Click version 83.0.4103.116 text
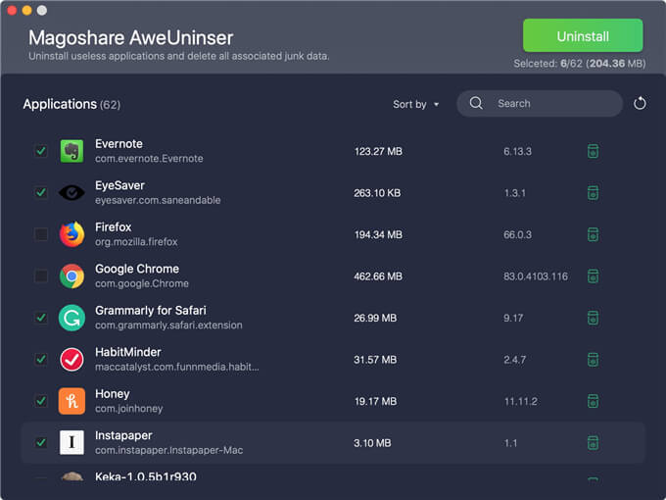 point(536,276)
